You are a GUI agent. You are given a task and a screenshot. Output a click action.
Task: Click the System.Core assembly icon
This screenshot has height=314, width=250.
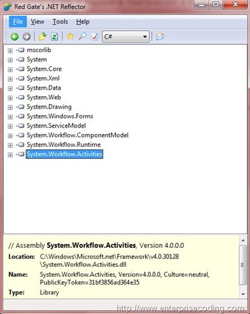[21, 69]
